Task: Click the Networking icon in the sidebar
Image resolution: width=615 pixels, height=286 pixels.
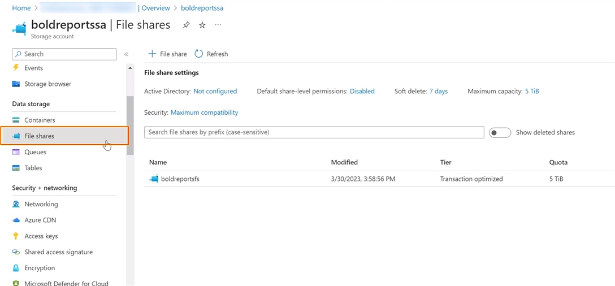Action: coord(16,204)
